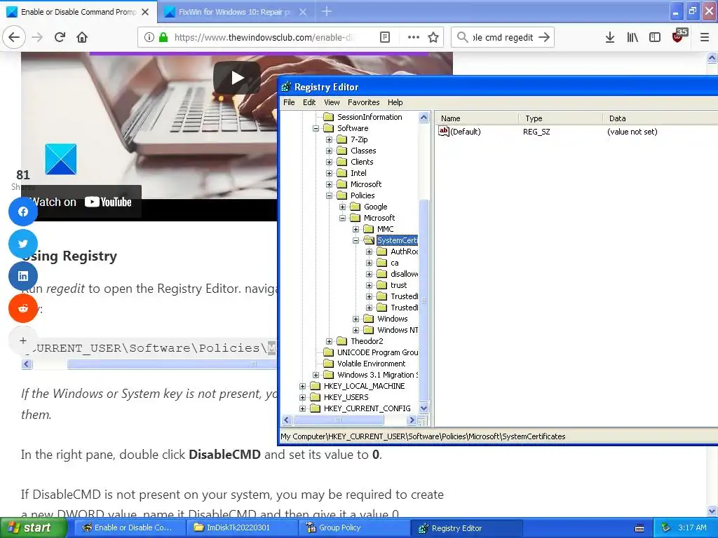Image resolution: width=718 pixels, height=538 pixels.
Task: Click the registry tree scroll-up arrow
Action: point(424,118)
